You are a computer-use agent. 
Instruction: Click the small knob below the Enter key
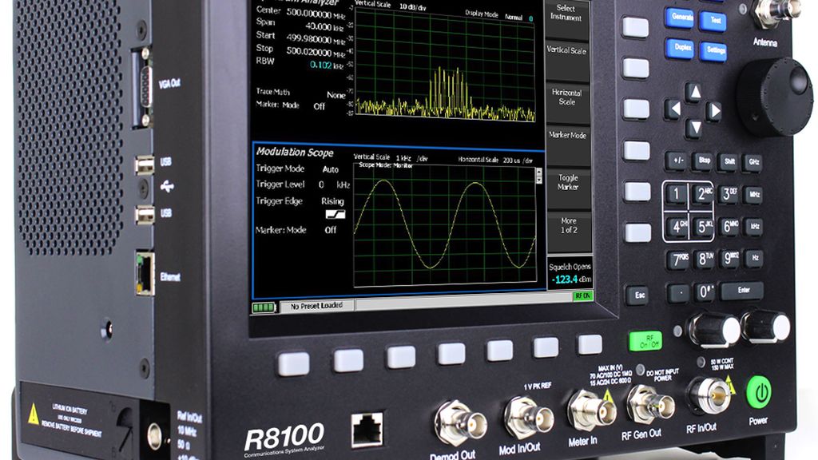pos(766,326)
